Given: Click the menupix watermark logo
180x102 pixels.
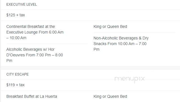Looking at the screenshot, I should point(129,79).
